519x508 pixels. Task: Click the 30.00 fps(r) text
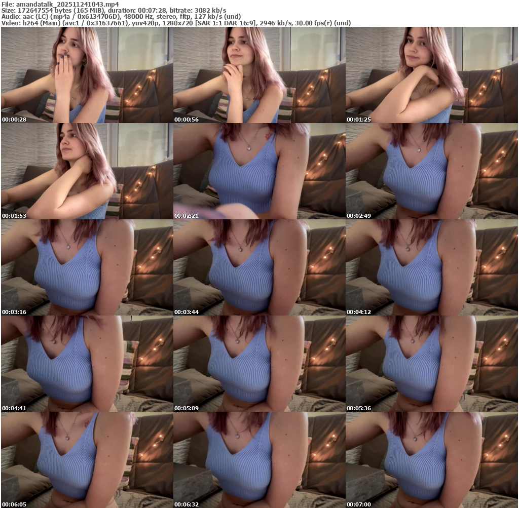313,23
